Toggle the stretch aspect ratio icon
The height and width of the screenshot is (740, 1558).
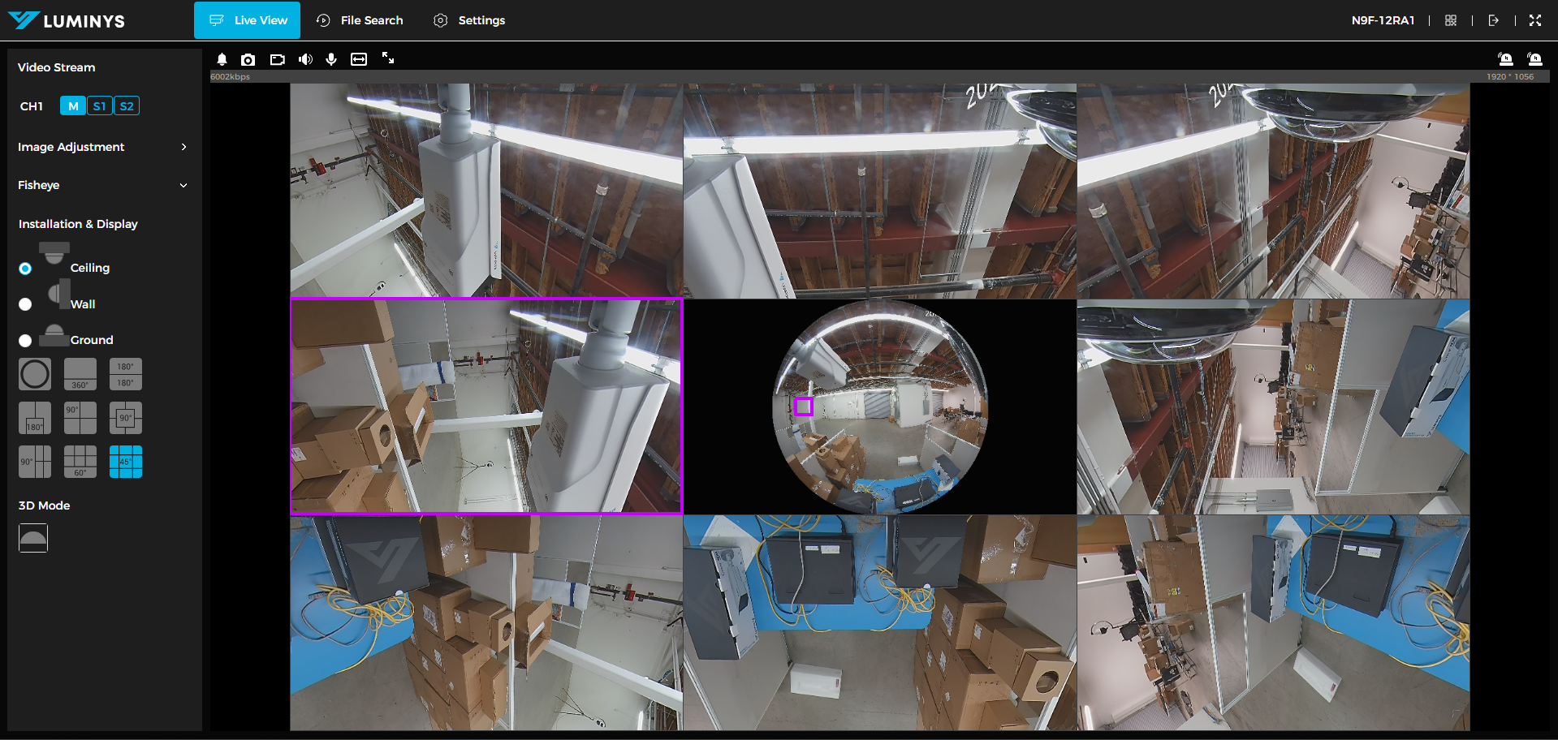point(359,59)
